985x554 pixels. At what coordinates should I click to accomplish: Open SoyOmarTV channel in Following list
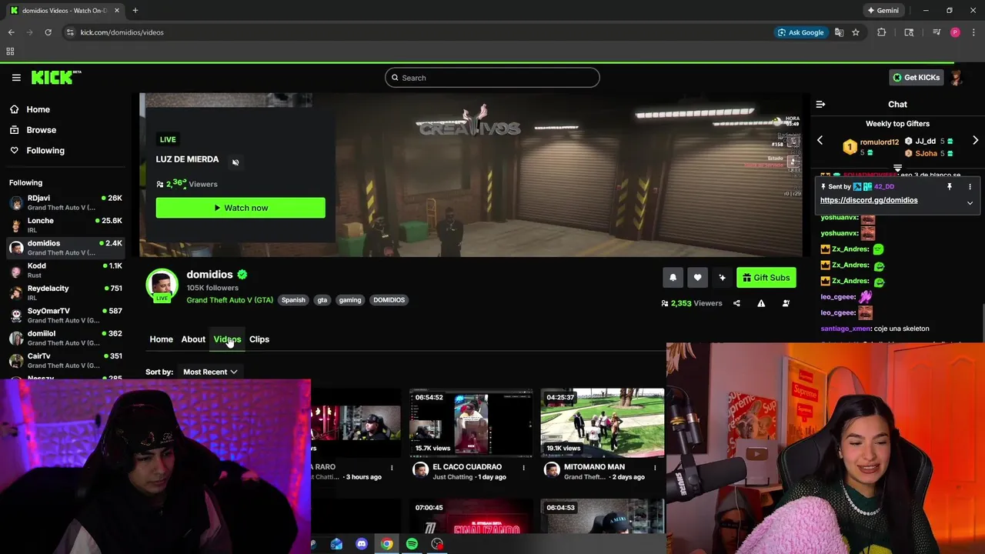coord(65,315)
